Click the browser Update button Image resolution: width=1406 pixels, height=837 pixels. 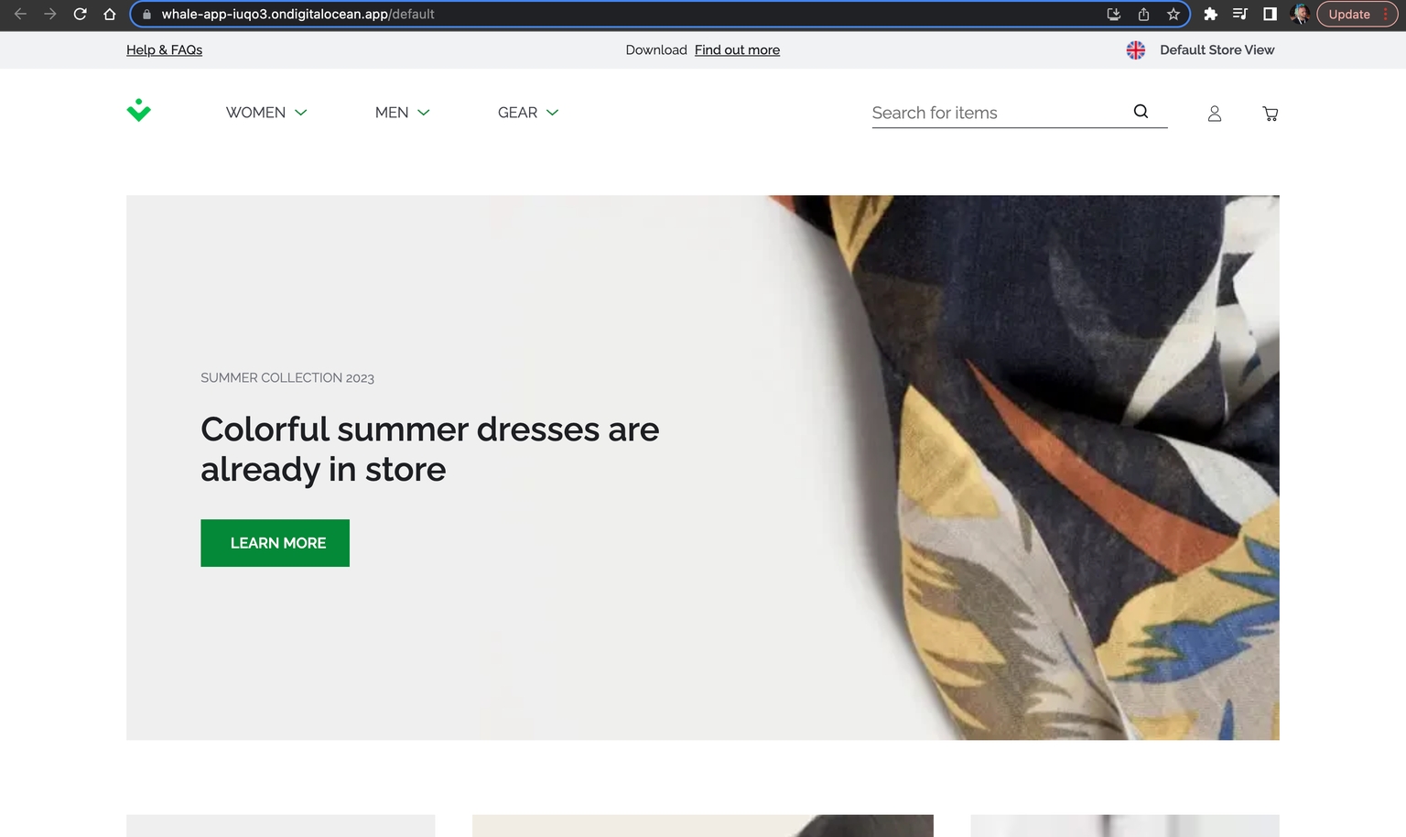(x=1357, y=14)
